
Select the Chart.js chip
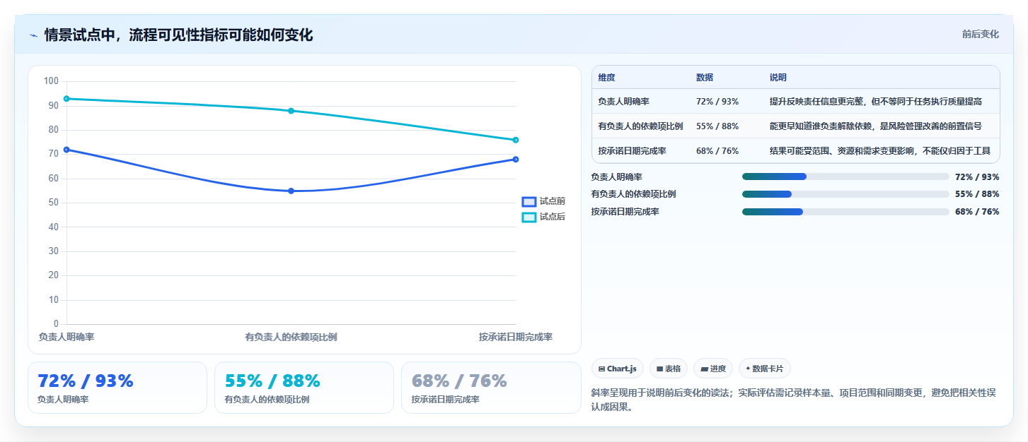pos(618,369)
